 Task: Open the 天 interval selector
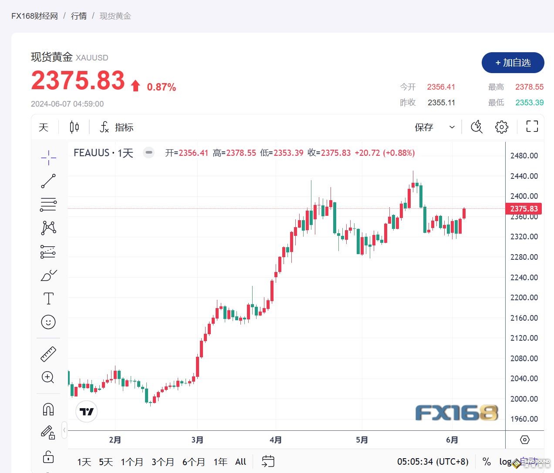click(x=43, y=127)
